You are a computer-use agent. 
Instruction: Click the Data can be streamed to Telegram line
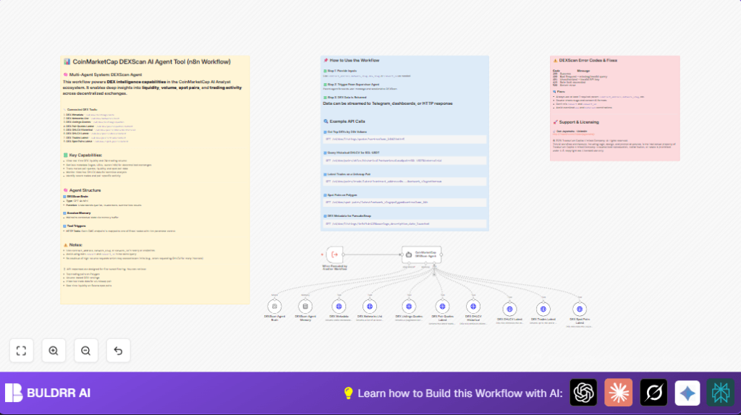click(x=388, y=103)
